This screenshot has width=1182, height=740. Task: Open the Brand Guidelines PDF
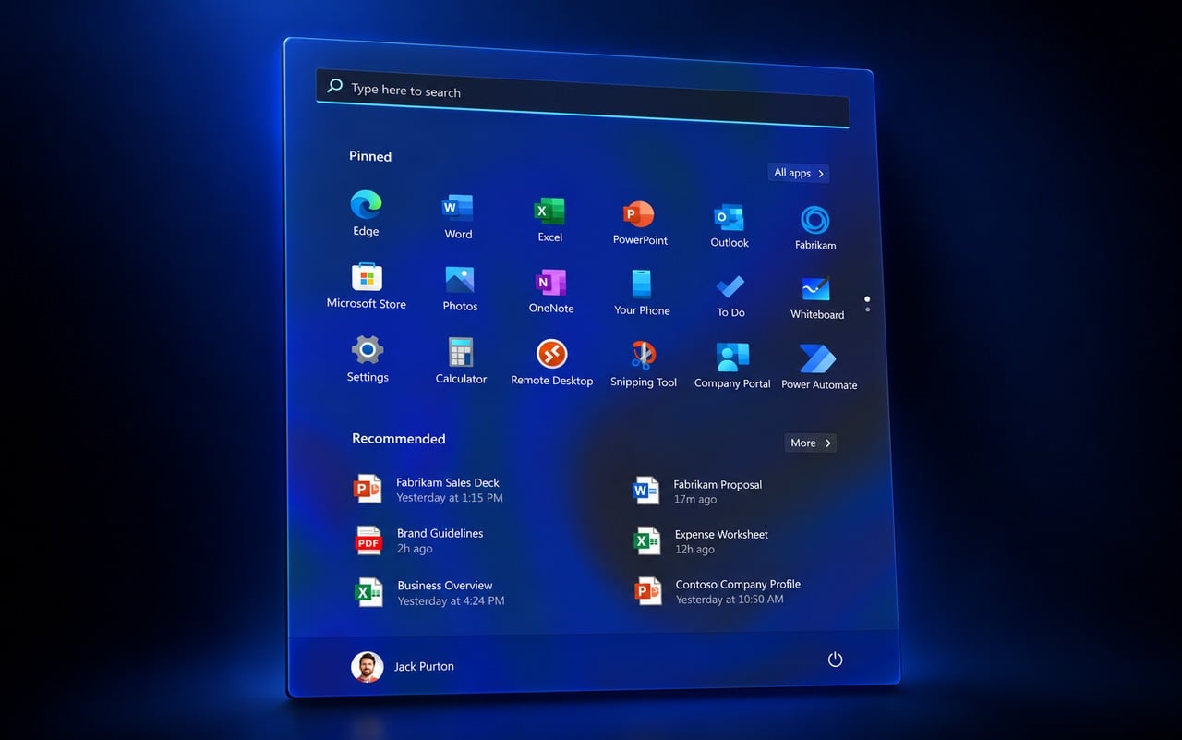click(x=419, y=540)
